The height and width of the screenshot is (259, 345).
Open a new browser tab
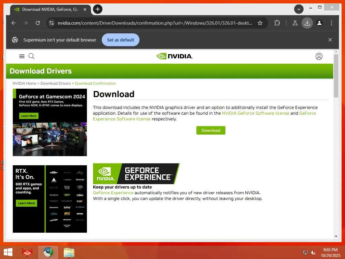tap(98, 9)
